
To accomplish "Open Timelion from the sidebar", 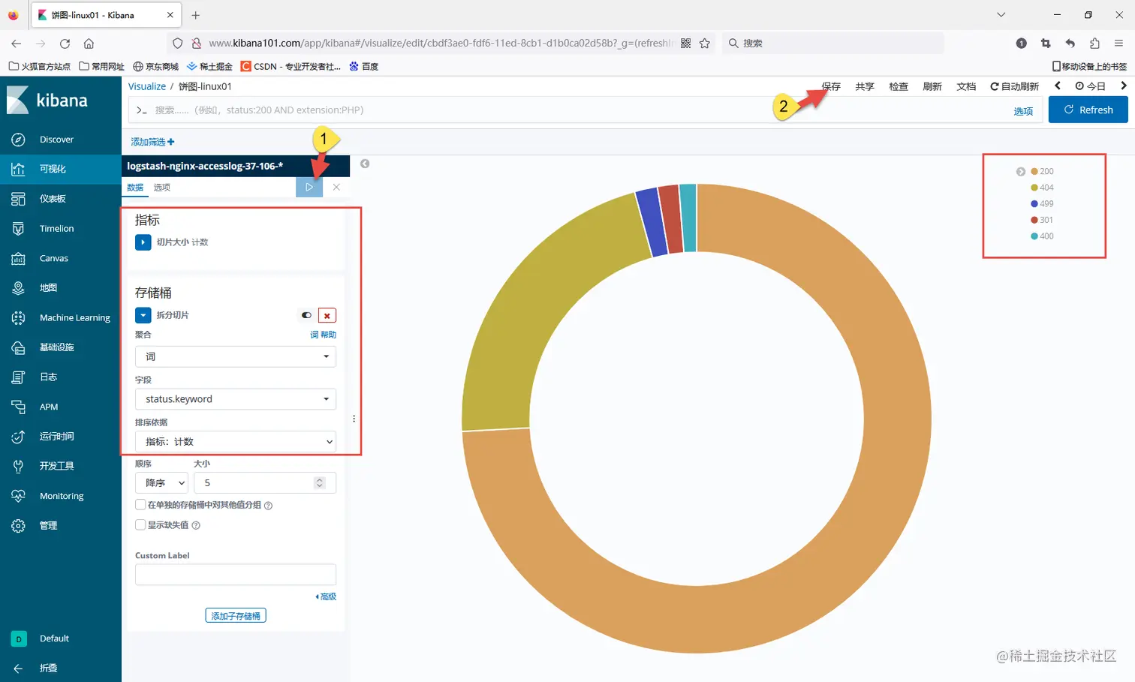I will (56, 229).
